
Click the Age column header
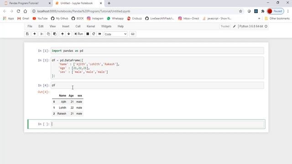[x=71, y=96]
